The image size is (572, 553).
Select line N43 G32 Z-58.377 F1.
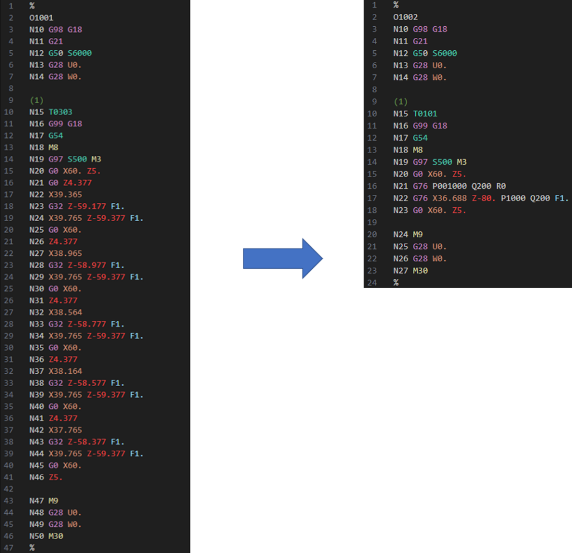[77, 442]
